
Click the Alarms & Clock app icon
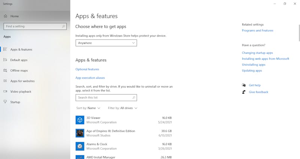coord(80,146)
